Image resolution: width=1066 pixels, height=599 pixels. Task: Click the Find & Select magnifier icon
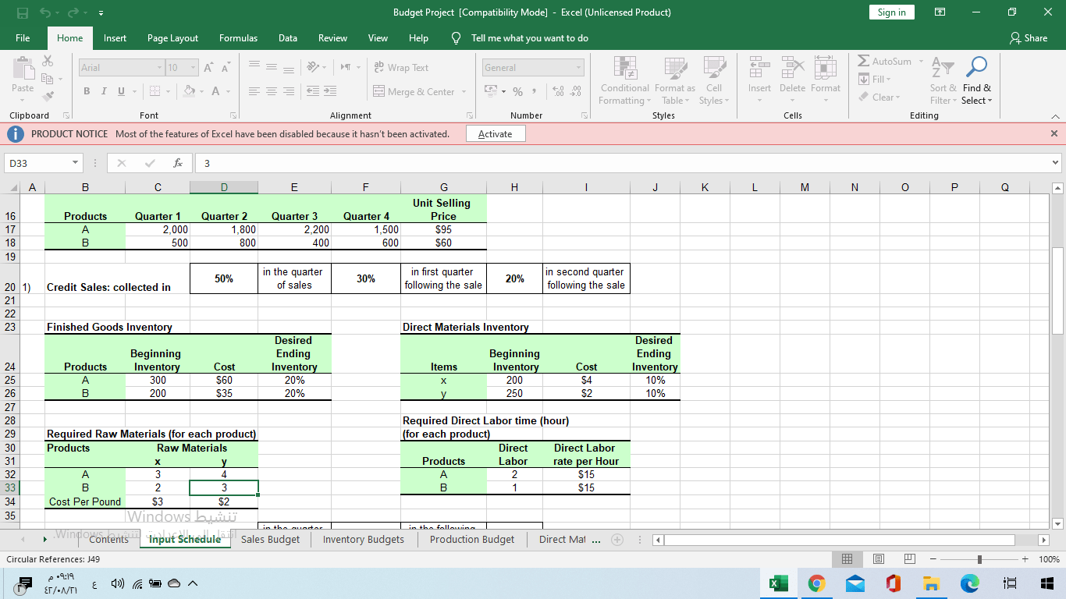click(977, 68)
